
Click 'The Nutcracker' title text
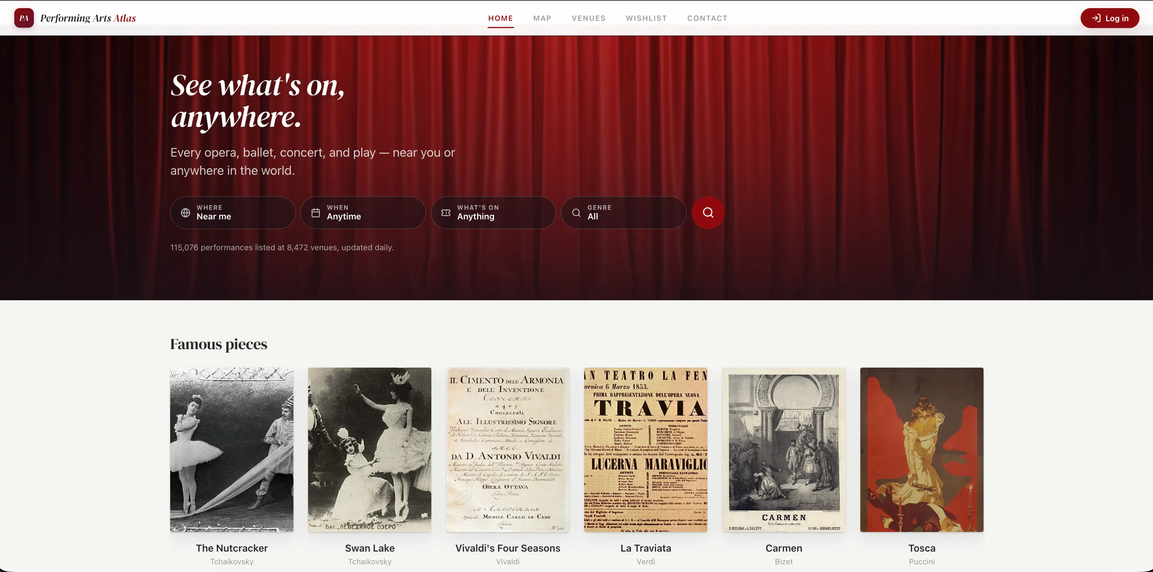tap(232, 548)
